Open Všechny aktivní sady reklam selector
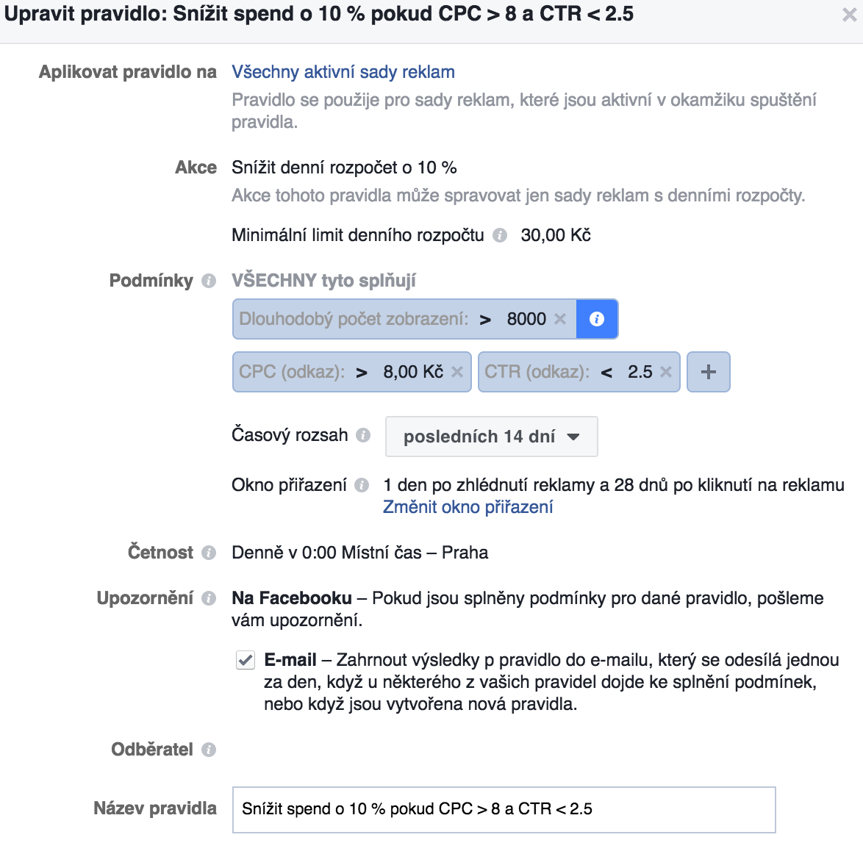The width and height of the screenshot is (863, 854). [x=343, y=72]
